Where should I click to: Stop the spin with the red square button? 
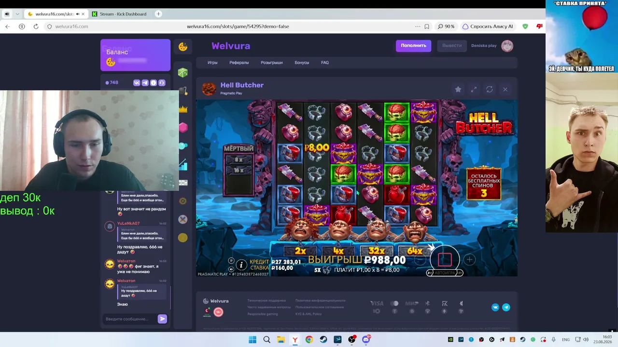click(x=445, y=259)
